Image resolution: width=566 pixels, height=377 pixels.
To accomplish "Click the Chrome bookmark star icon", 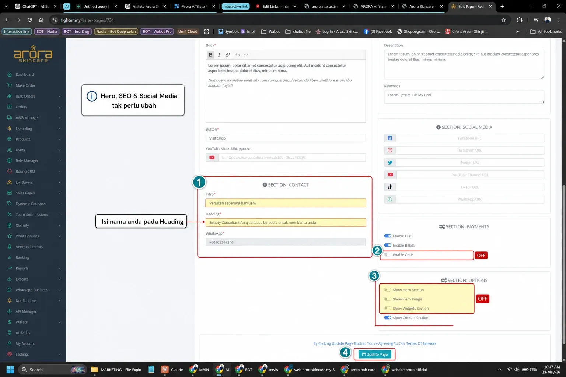I will (504, 20).
